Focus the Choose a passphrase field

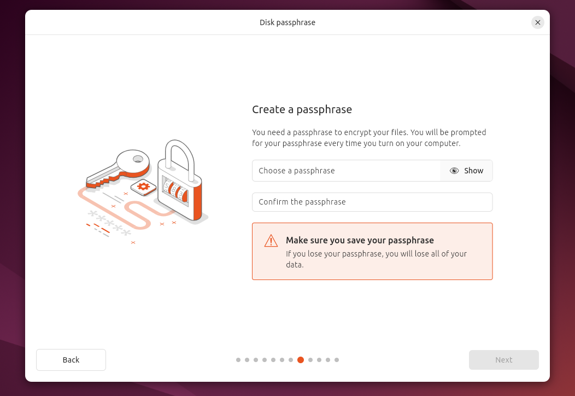pos(346,171)
